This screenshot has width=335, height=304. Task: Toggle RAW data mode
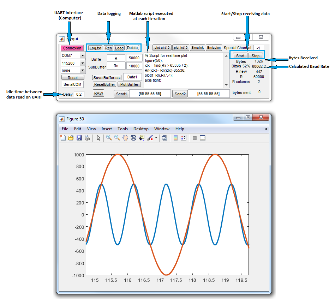pyautogui.click(x=98, y=93)
